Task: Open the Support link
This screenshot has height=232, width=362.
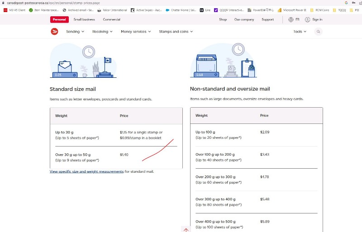Action: click(x=267, y=19)
